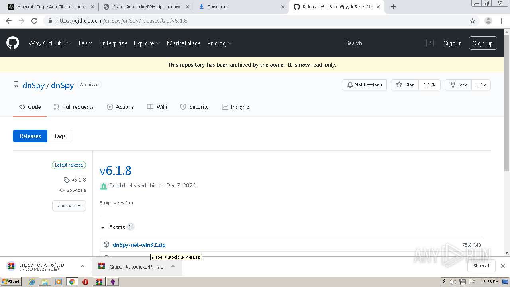The image size is (510, 287).
Task: Fork the dnSpy repository
Action: [x=458, y=85]
